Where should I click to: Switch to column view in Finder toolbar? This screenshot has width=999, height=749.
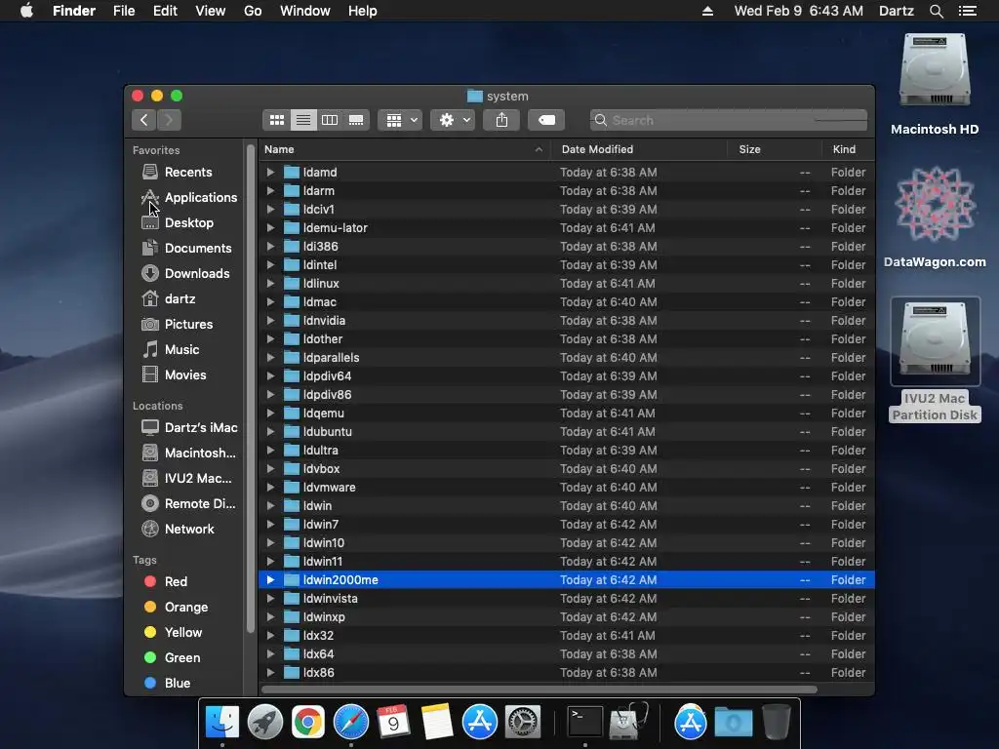(x=330, y=120)
